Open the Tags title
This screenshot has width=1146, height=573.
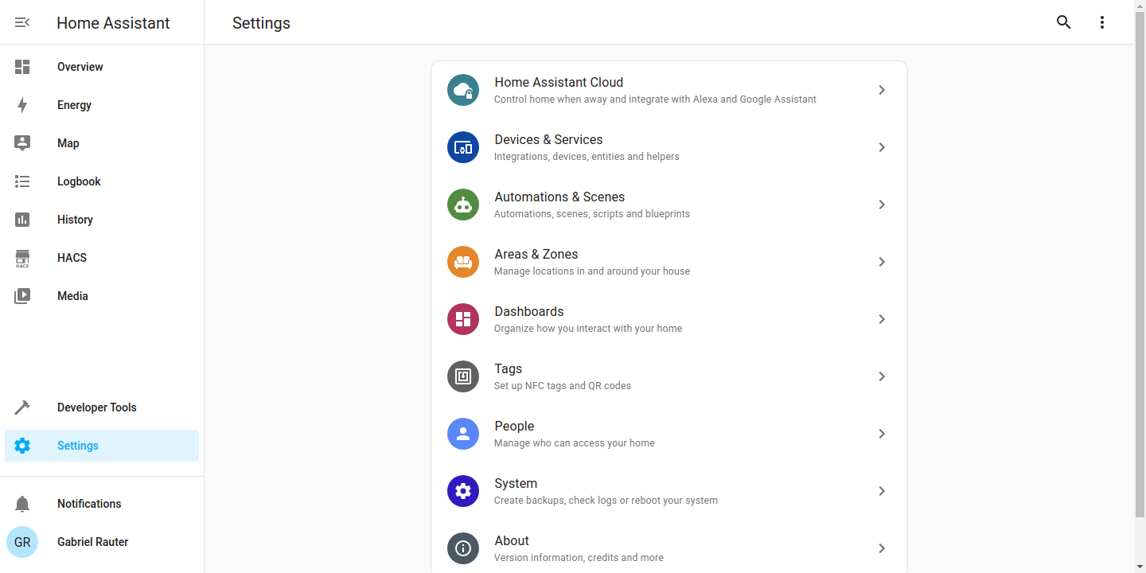point(509,369)
